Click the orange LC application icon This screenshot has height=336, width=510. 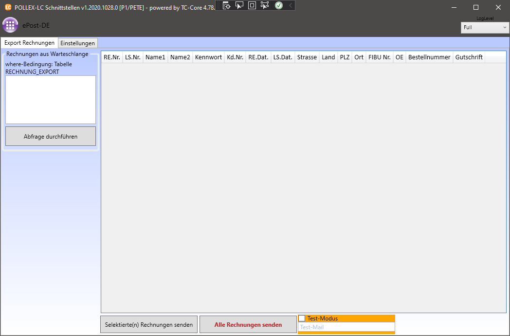(x=8, y=7)
